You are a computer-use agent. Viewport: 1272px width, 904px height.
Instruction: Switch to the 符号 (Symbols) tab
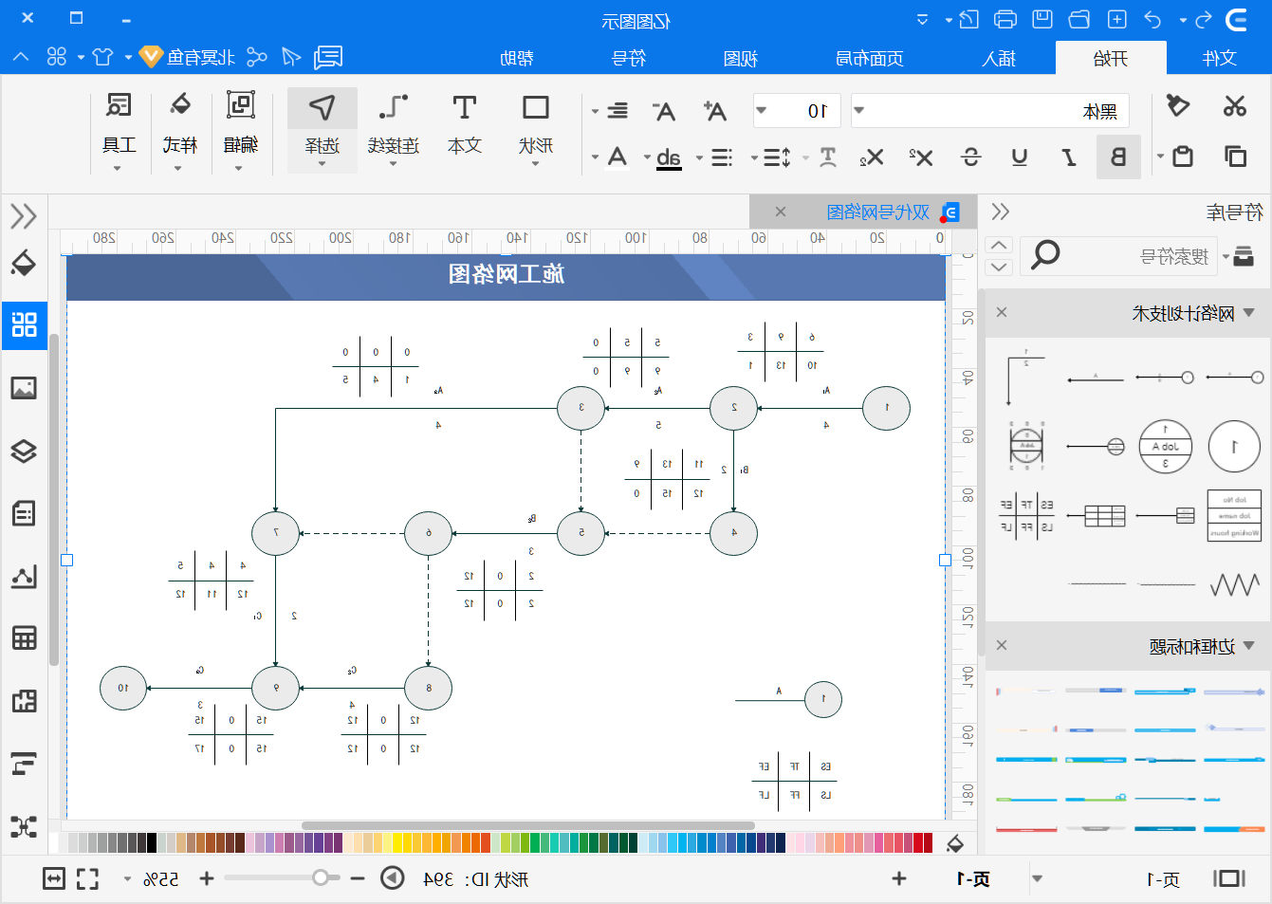pyautogui.click(x=629, y=58)
